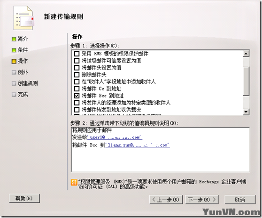
Task: Open the liang.sun@ Bcc address link
Action: 138,145
